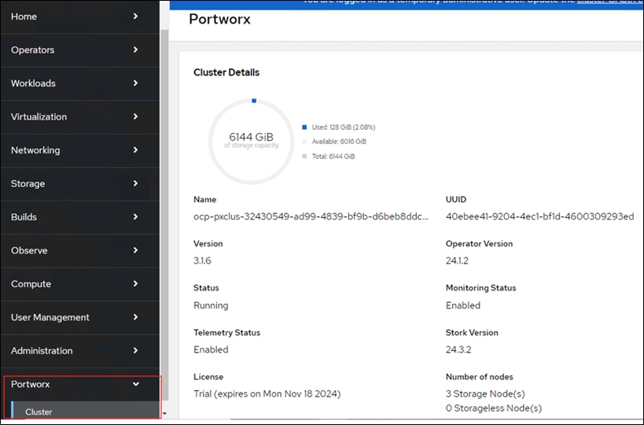Click the Available: 6016 GiB legend text
The image size is (644, 425).
[339, 142]
